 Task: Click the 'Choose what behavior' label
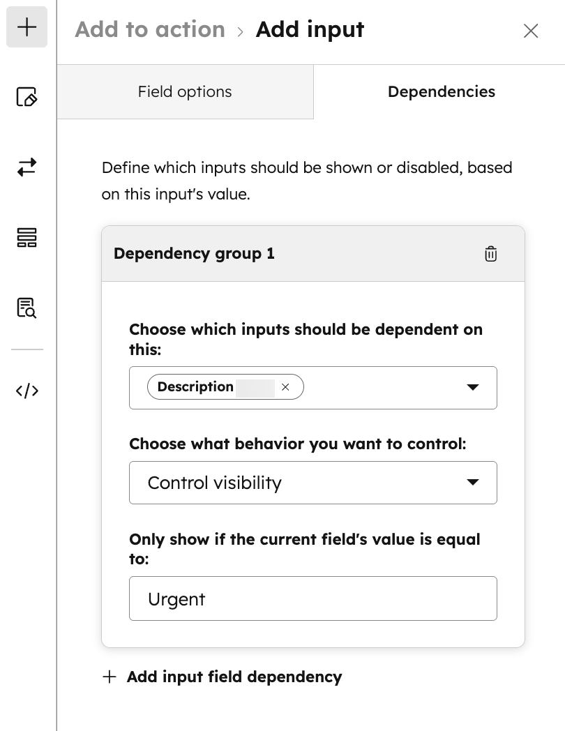pyautogui.click(x=297, y=444)
